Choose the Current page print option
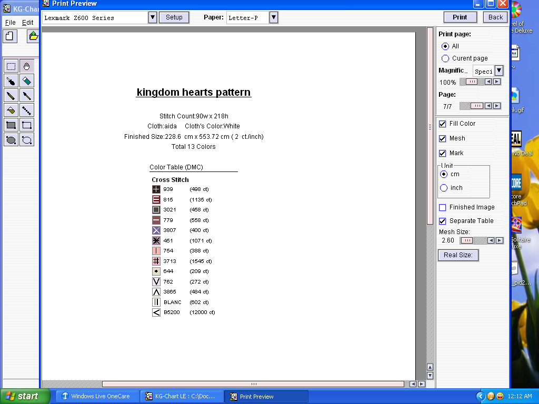539x404 pixels. coord(445,58)
